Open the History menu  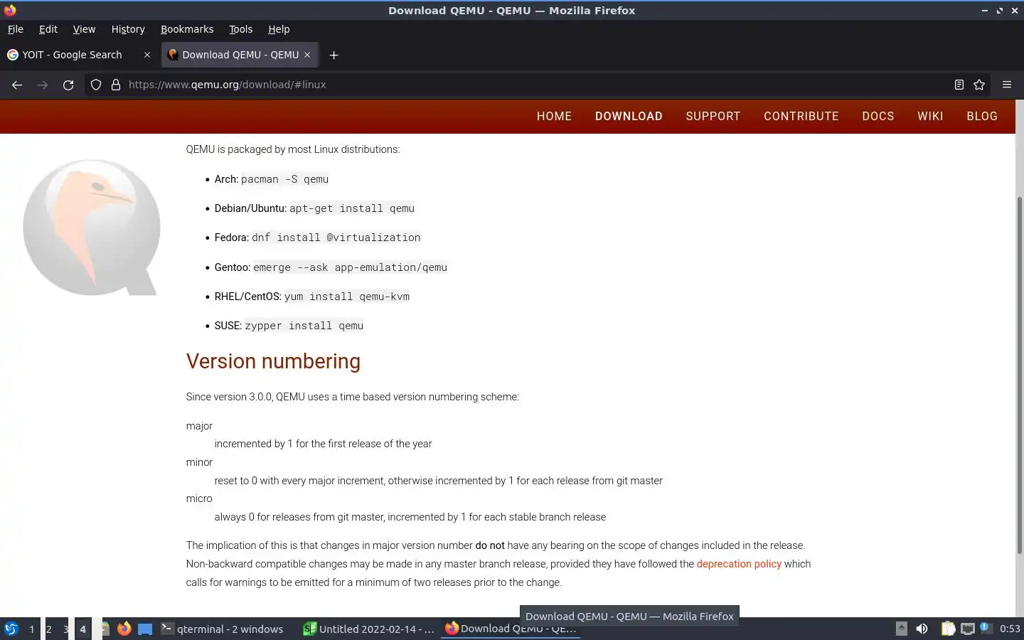click(x=128, y=29)
